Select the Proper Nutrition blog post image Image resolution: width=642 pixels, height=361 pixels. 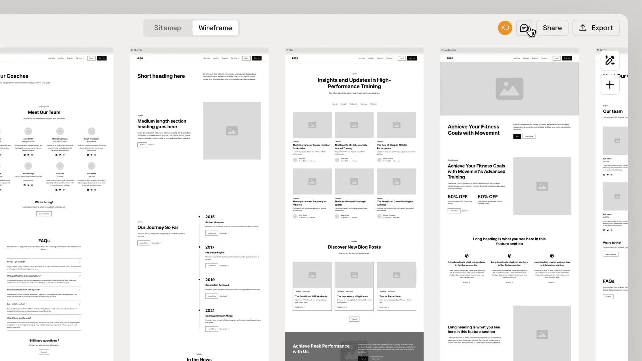coord(312,125)
